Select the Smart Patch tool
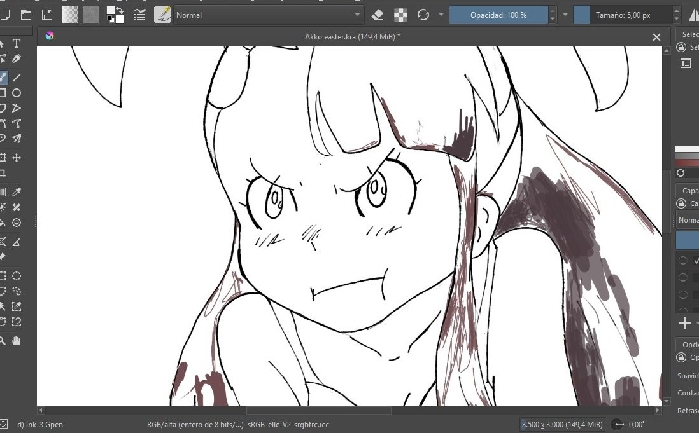 pos(17,207)
